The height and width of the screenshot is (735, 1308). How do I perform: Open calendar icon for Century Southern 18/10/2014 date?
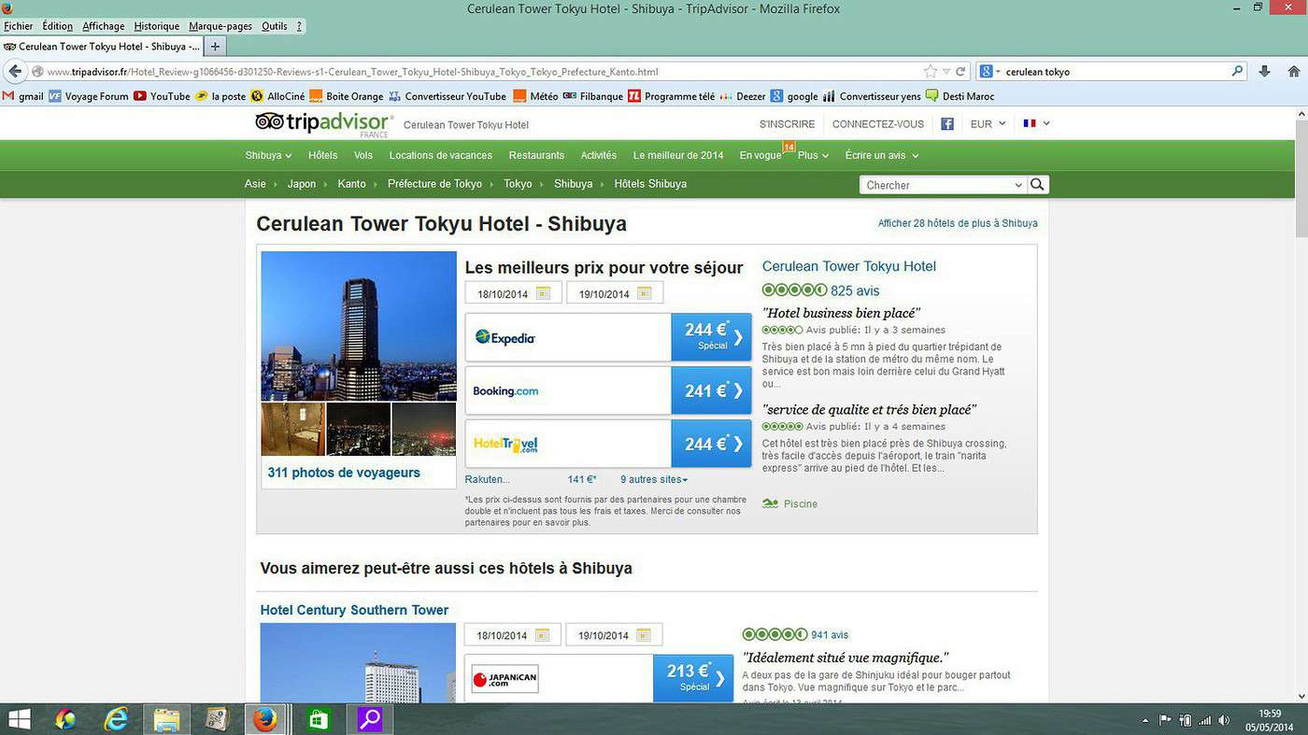(x=543, y=635)
